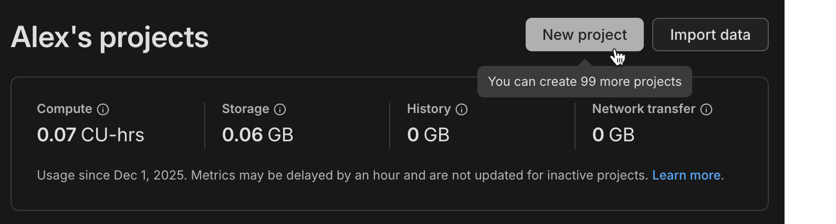The height and width of the screenshot is (224, 836).
Task: Click the teal strip beside the page
Action: click(x=810, y=112)
